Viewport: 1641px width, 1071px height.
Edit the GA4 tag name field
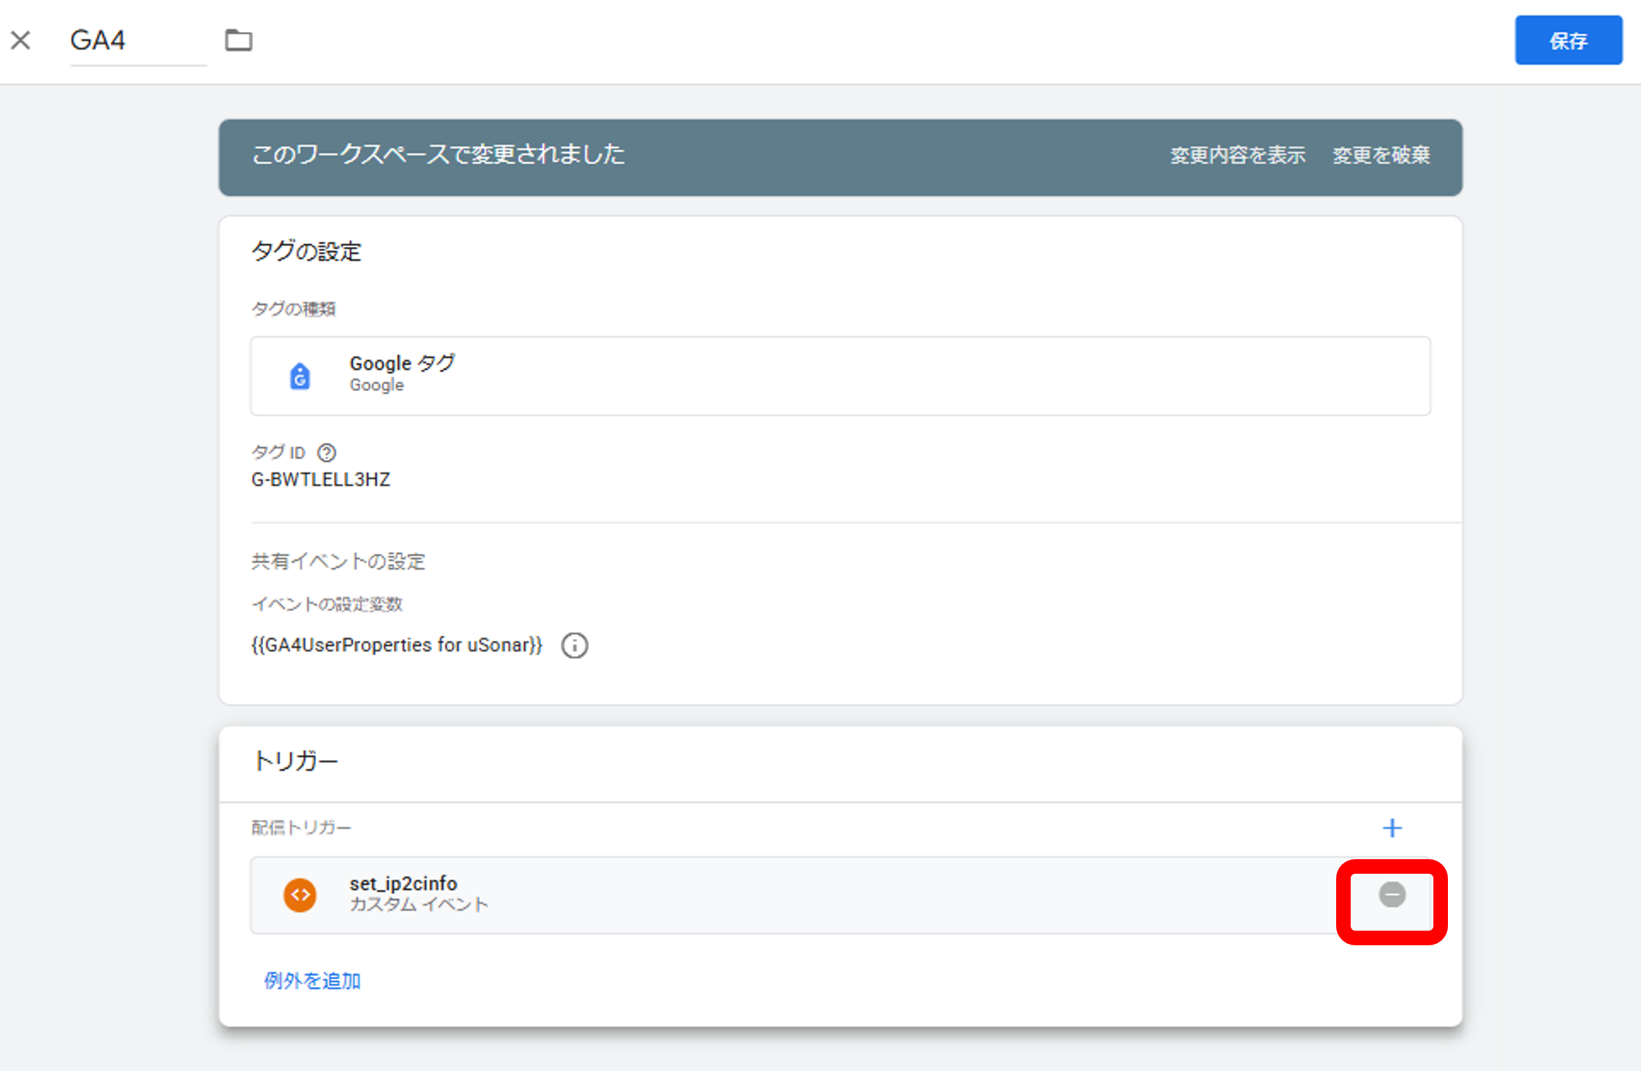coord(138,40)
